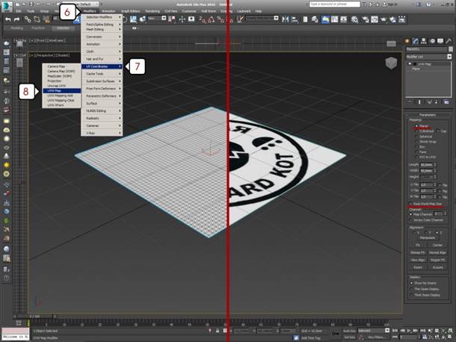Click the Pin Stack icon below modifier stack
Screen dimensions: 456x342
pyautogui.click(x=410, y=102)
